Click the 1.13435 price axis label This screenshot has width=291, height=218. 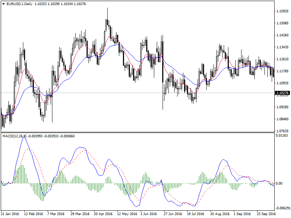[x=283, y=47]
